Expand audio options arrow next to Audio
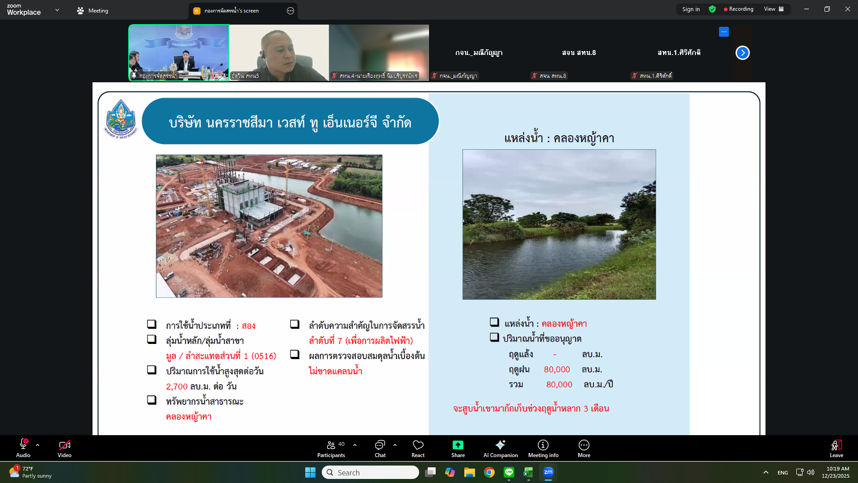 tap(38, 445)
